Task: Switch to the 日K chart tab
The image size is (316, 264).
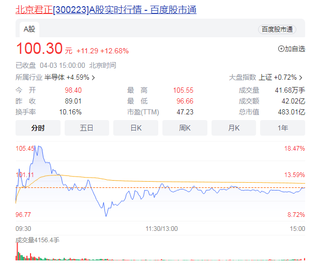Action: tap(136, 128)
